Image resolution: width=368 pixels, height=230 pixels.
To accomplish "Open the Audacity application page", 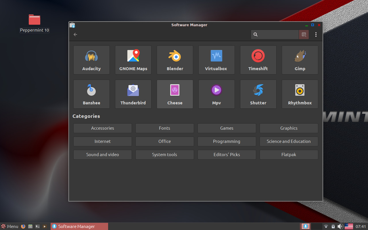I will tap(91, 60).
